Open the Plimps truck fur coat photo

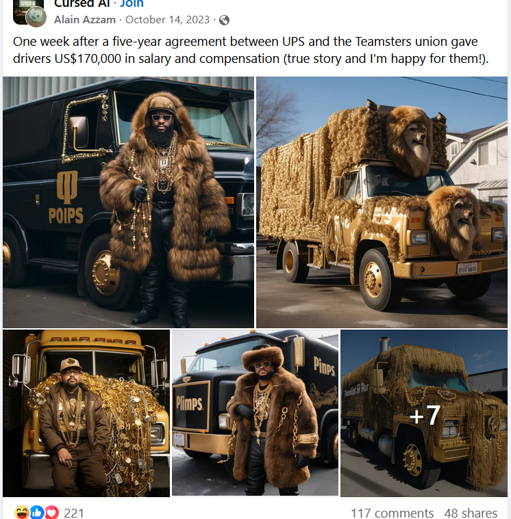click(255, 413)
